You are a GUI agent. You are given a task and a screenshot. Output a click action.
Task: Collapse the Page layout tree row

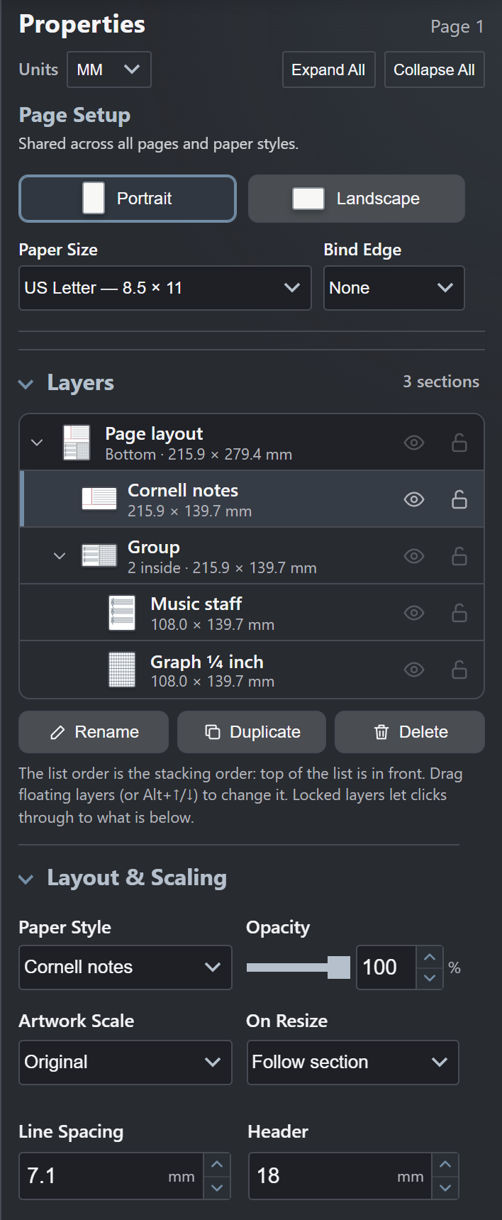(x=37, y=443)
